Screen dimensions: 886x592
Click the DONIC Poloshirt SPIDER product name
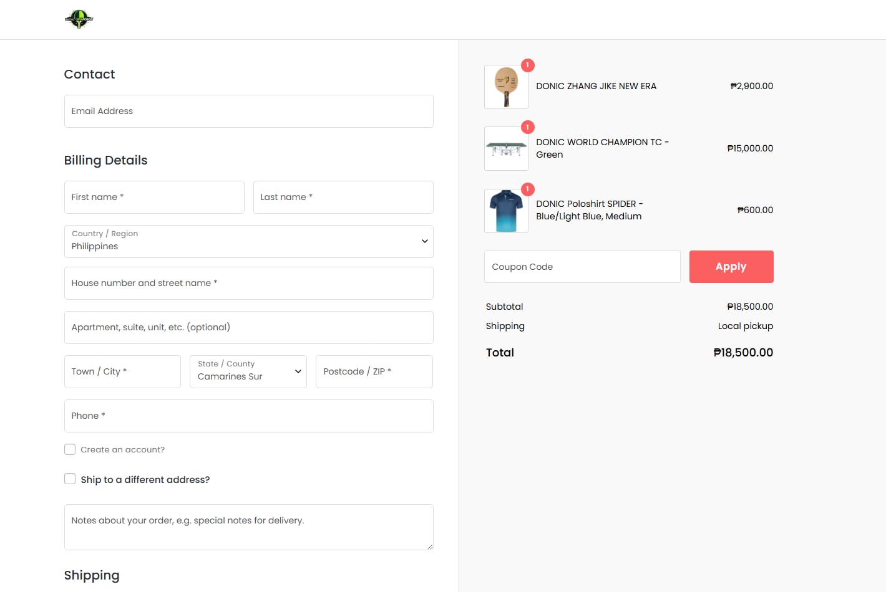pyautogui.click(x=589, y=210)
